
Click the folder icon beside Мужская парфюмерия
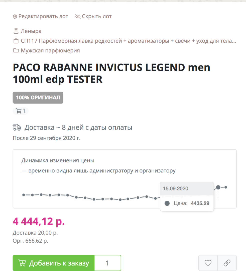pos(16,51)
